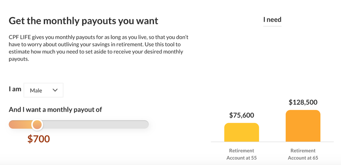Click the far right end of the payout slider
341x165 pixels.
point(146,124)
